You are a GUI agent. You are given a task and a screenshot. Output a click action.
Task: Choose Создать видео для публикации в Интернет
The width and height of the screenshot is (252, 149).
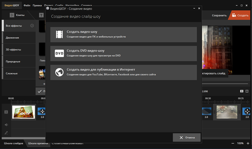click(123, 72)
